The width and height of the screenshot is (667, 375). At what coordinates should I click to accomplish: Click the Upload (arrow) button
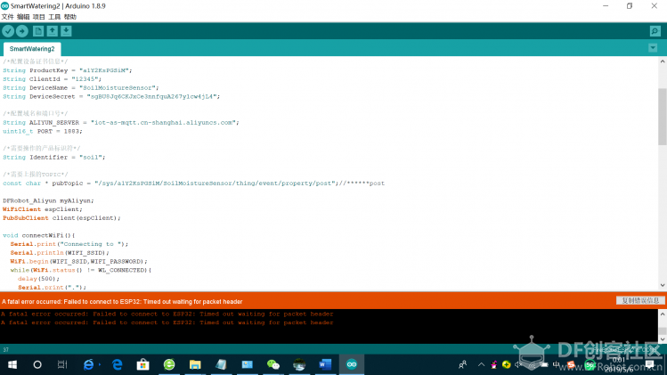click(x=22, y=31)
